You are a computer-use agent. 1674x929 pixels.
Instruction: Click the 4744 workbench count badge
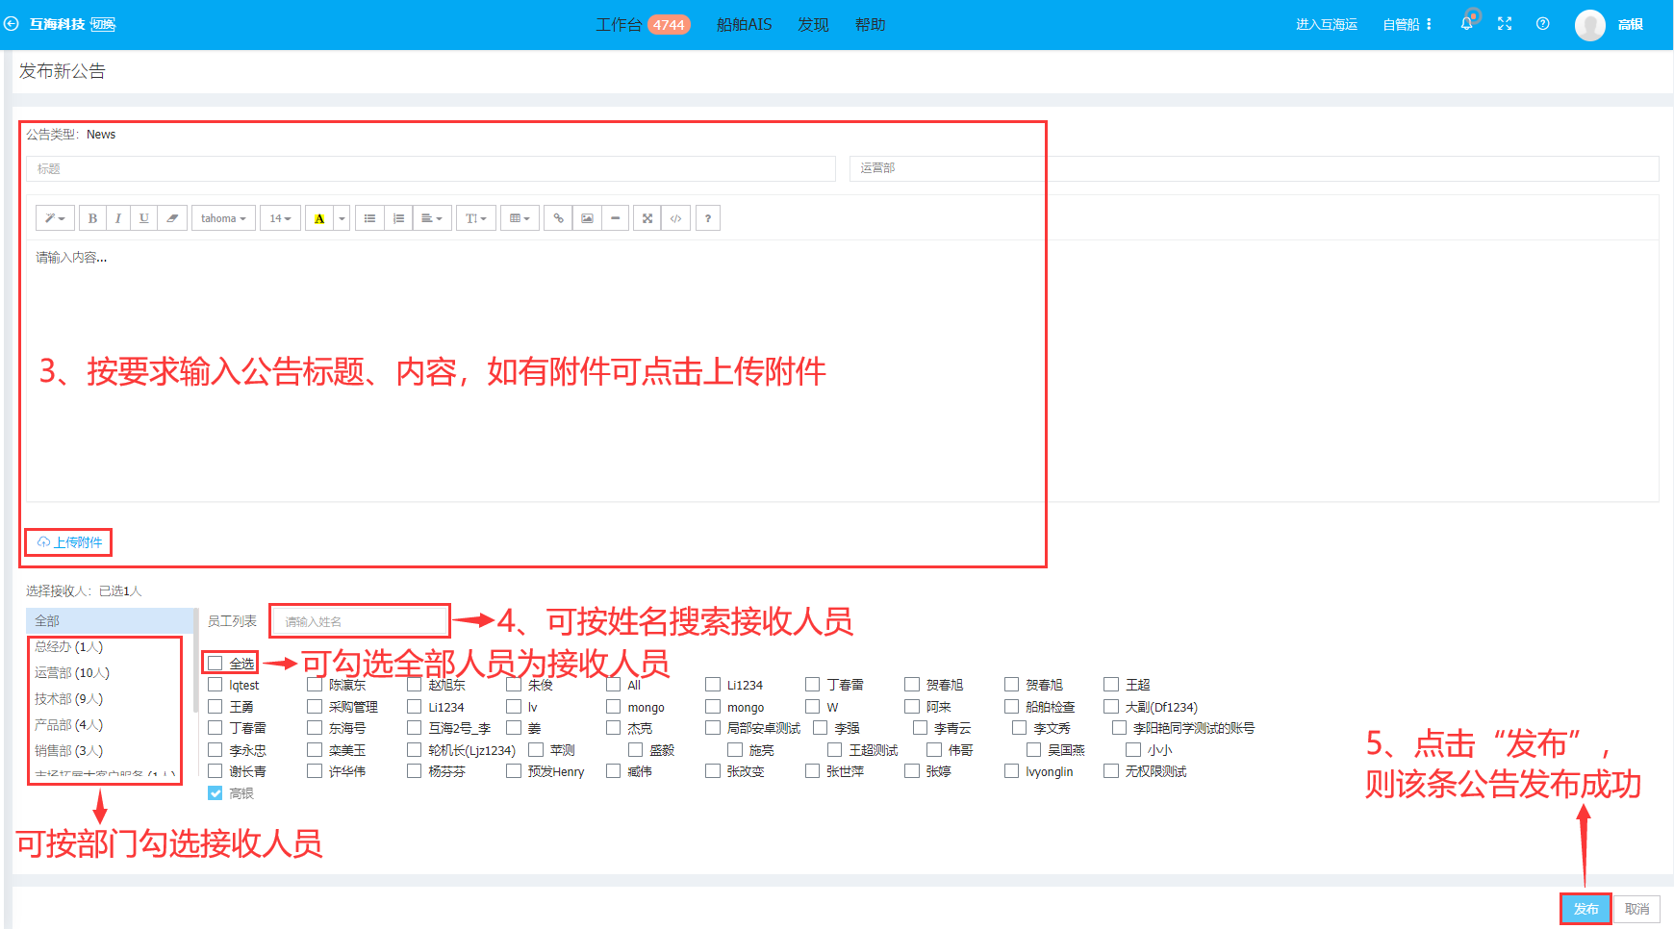[x=669, y=25]
